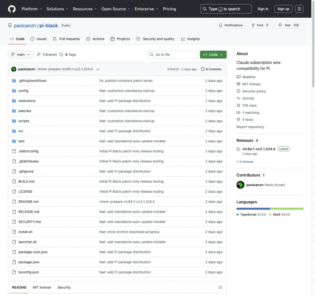
Task: Open the 8 Commits history link
Action: click(x=211, y=69)
